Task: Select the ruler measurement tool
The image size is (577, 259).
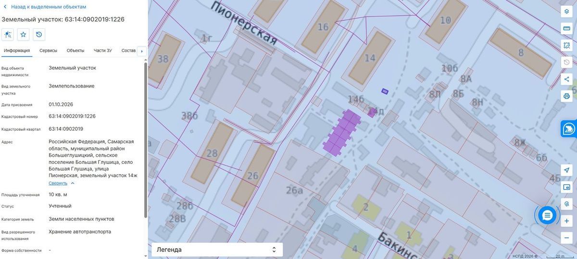Action: [x=566, y=29]
